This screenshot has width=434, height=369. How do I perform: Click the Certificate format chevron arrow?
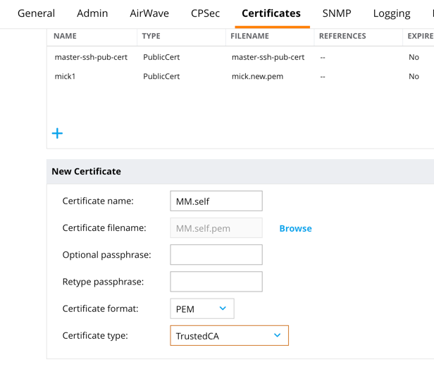pyautogui.click(x=223, y=308)
